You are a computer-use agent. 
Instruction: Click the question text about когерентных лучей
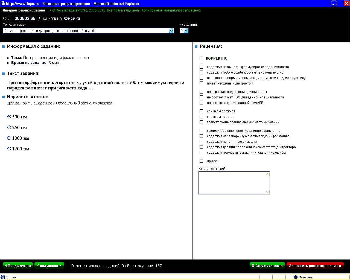(95, 85)
